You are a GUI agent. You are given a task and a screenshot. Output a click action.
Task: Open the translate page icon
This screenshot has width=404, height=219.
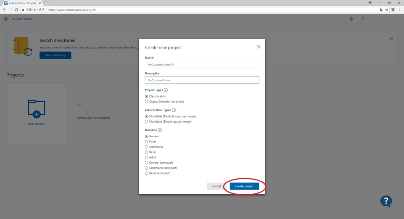tap(381, 10)
